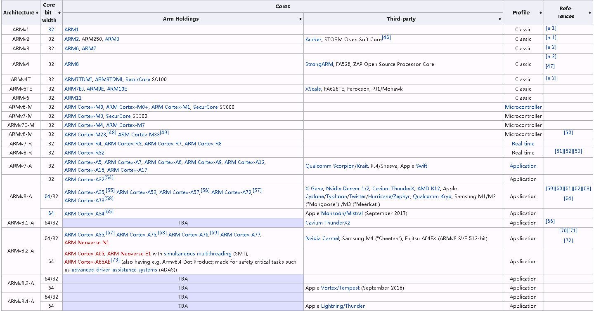The height and width of the screenshot is (311, 594).
Task: Open the Cavium ThunderX2 link
Action: click(328, 223)
